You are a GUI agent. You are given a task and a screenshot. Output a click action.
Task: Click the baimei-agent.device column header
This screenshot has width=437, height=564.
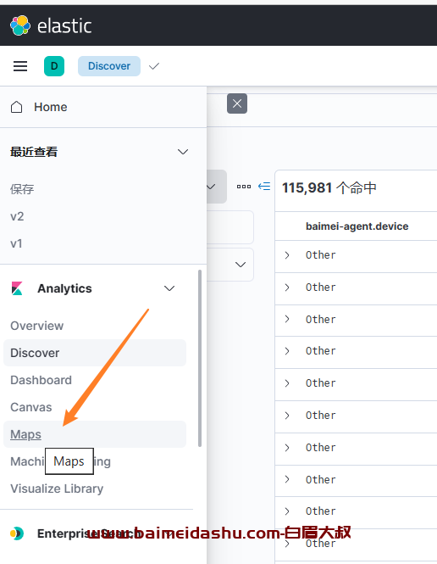pyautogui.click(x=357, y=226)
